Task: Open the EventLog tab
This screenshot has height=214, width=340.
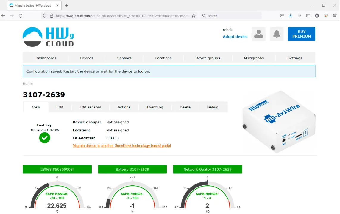Action: pyautogui.click(x=155, y=107)
